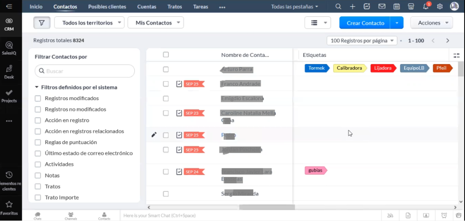The width and height of the screenshot is (465, 221).
Task: Click the settings gear in top bar
Action: coord(440,7)
